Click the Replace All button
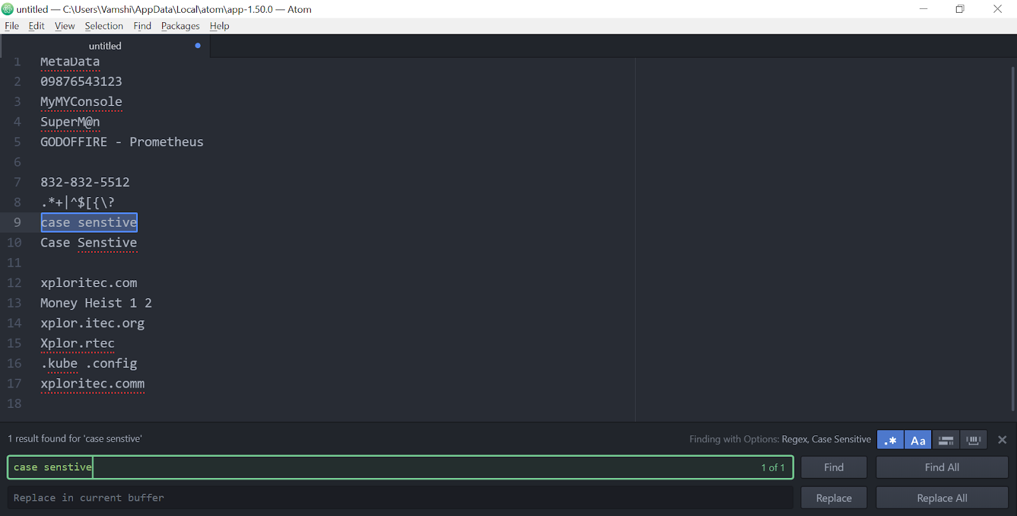Screen dimensions: 1017x516 [942, 498]
